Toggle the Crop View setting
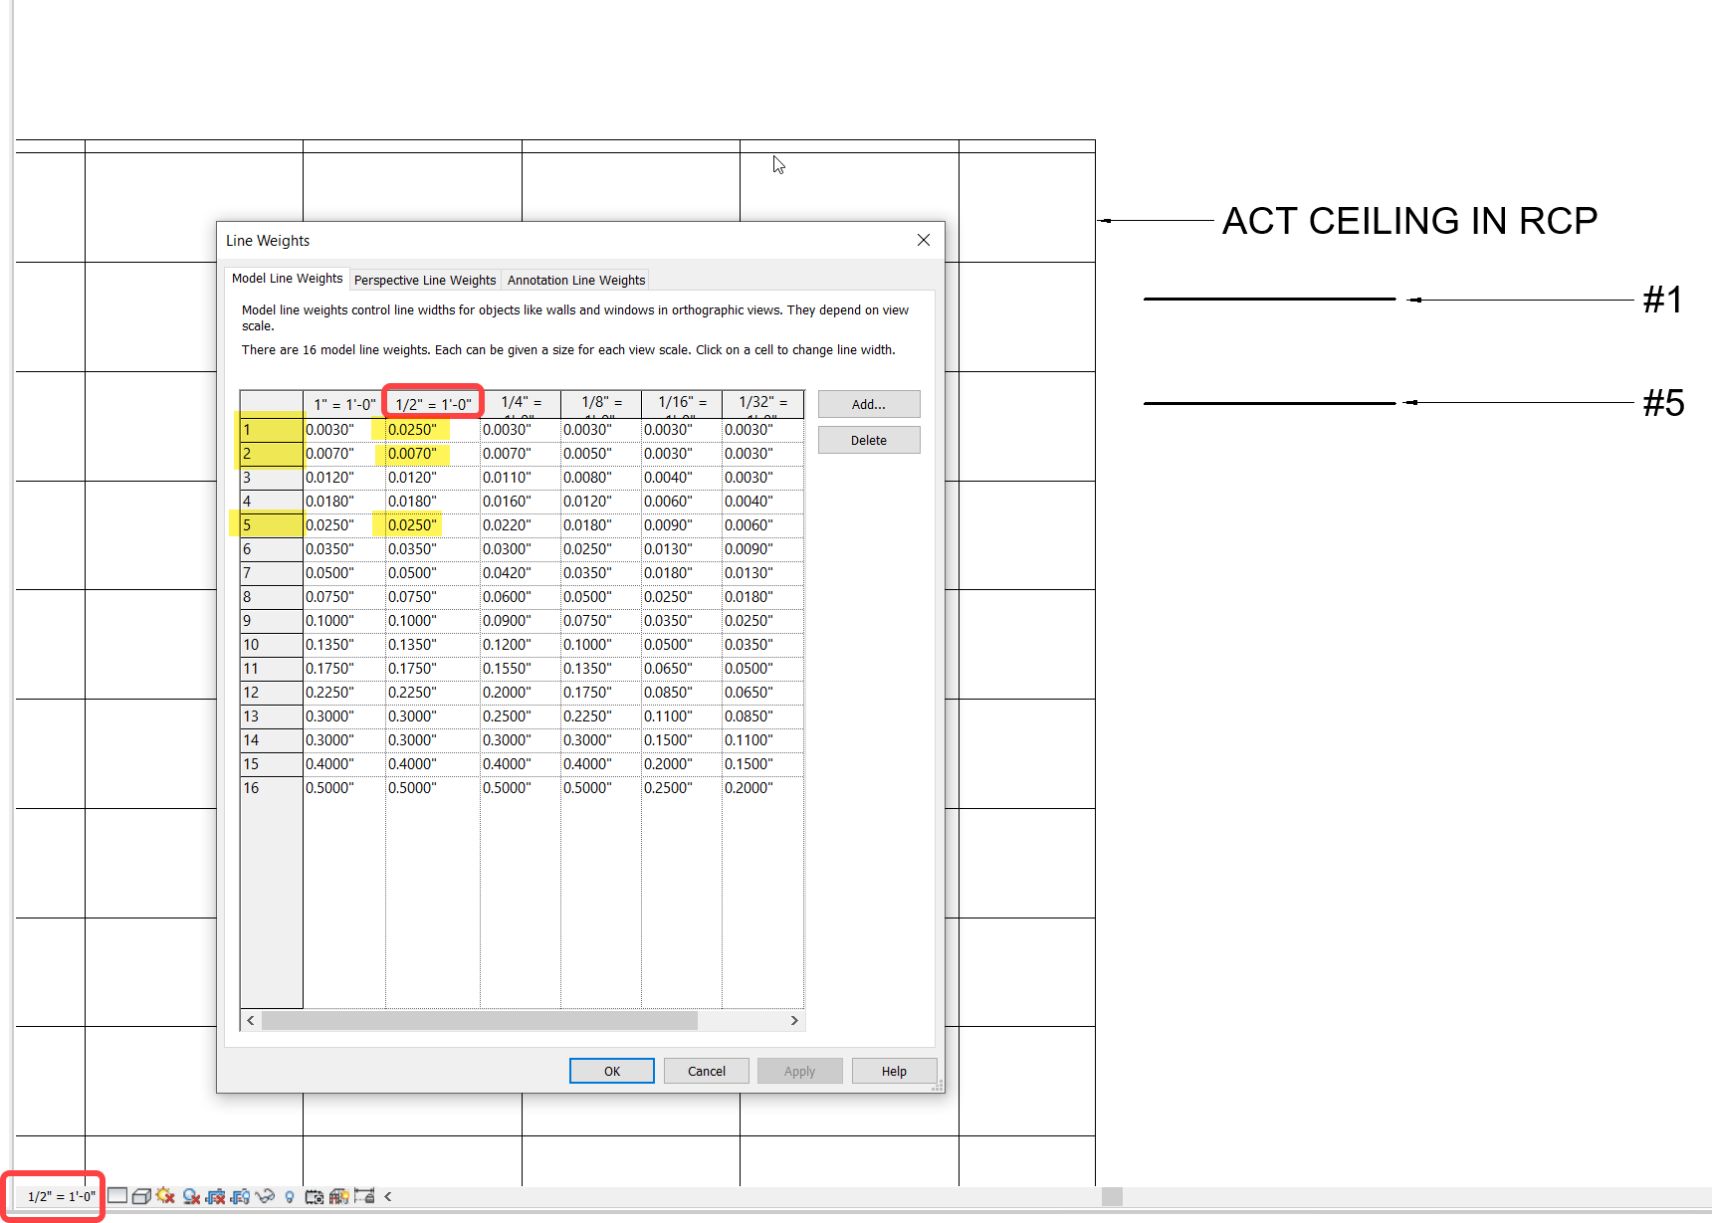 point(215,1196)
